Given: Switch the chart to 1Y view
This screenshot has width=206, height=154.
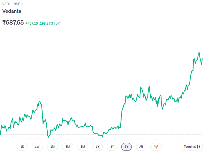Looking at the screenshot, I should [x=98, y=147].
